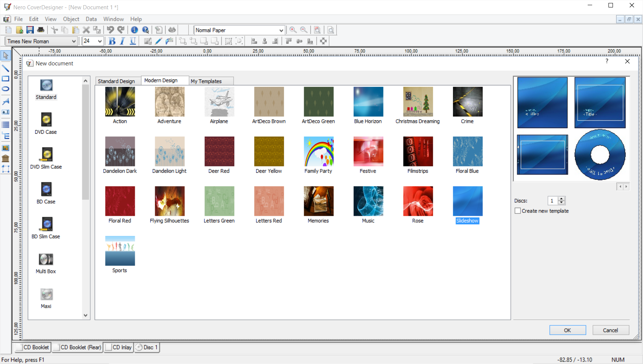643x364 pixels.
Task: Click the Cancel button
Action: (x=610, y=330)
